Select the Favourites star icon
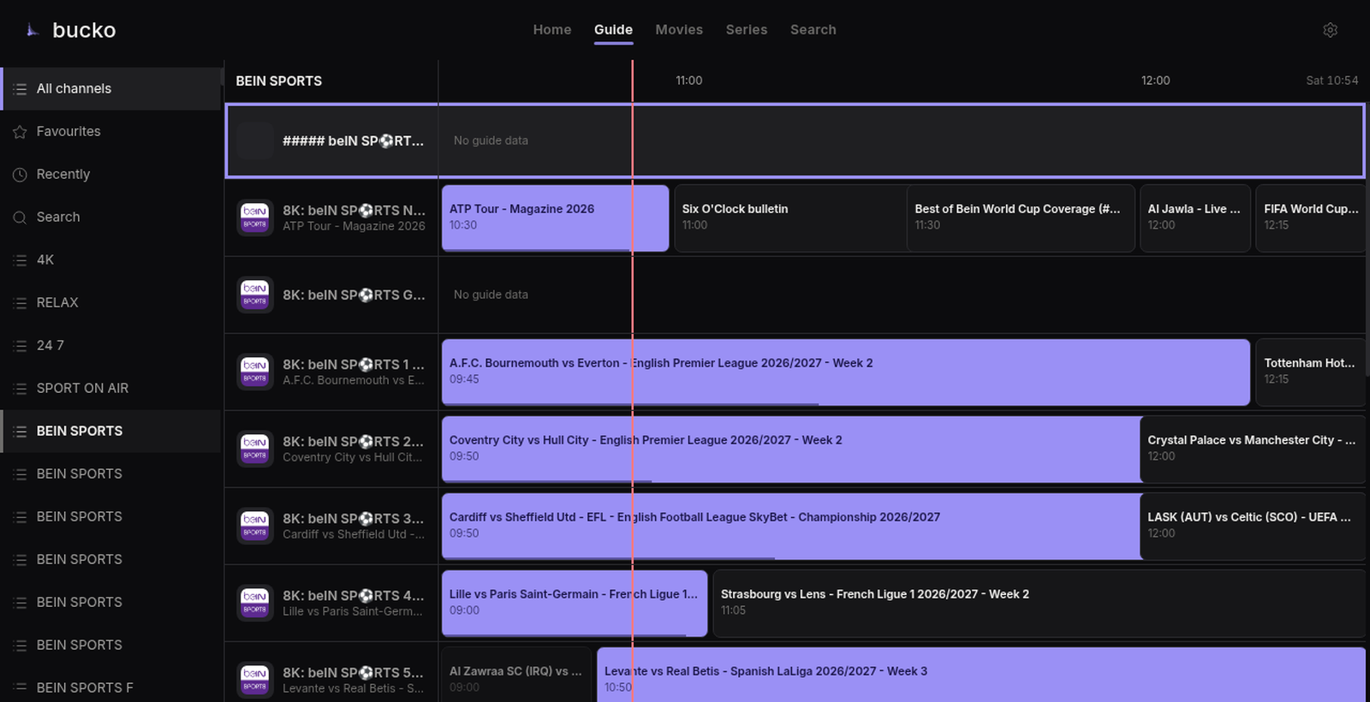Image resolution: width=1370 pixels, height=702 pixels. pyautogui.click(x=20, y=132)
